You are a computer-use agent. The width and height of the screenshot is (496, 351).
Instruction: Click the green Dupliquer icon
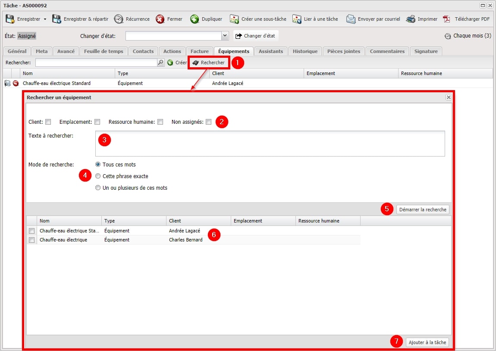pos(195,19)
